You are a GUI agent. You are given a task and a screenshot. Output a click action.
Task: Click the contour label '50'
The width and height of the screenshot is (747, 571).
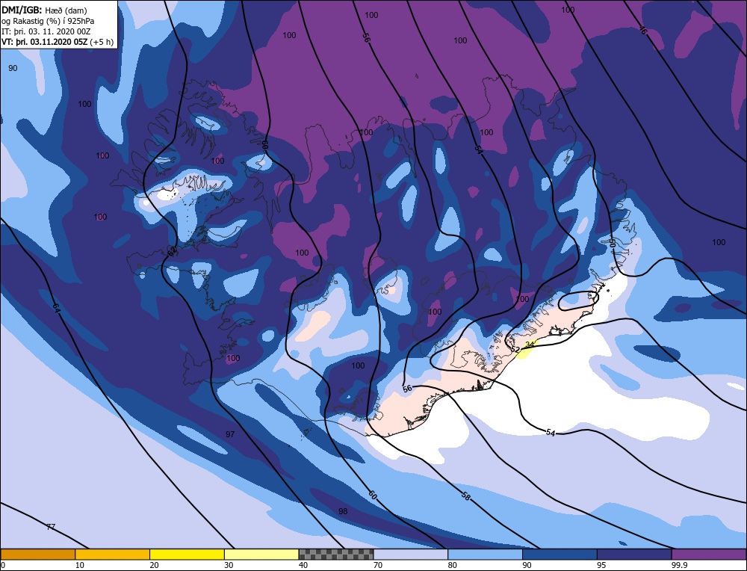coord(613,243)
